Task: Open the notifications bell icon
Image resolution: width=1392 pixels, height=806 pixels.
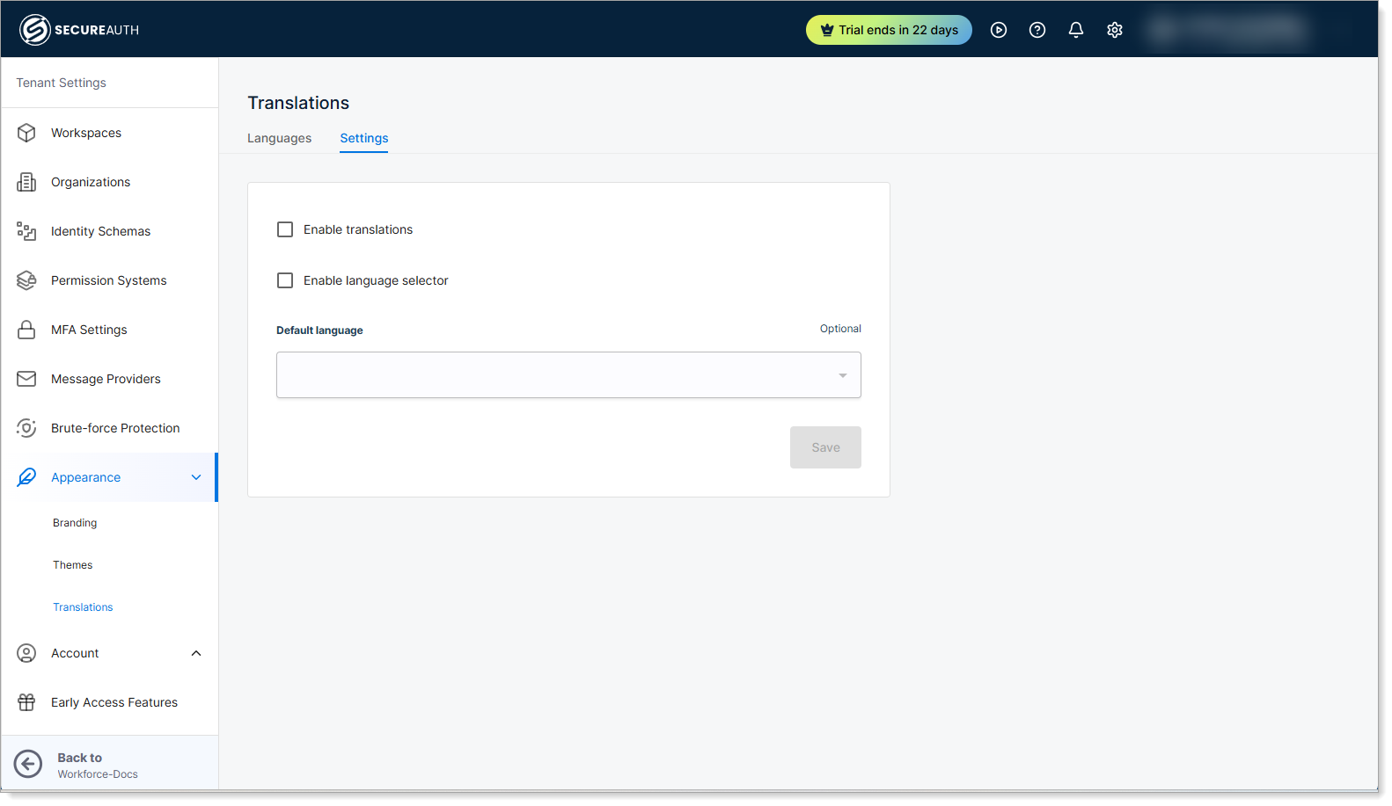Action: click(1075, 30)
